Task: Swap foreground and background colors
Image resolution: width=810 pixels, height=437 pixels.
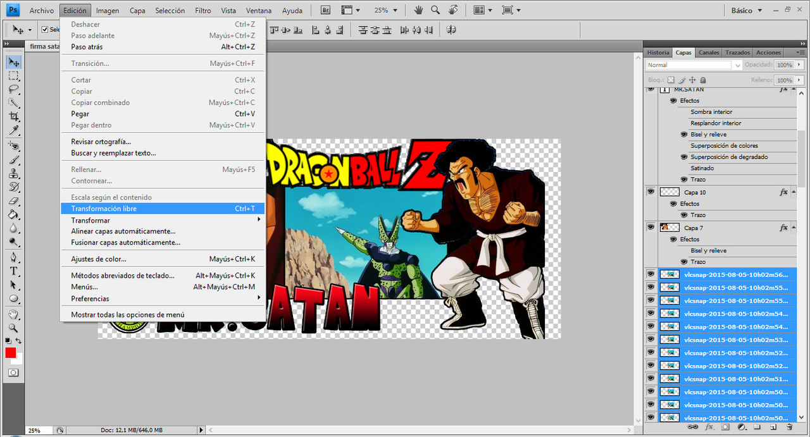Action: 19,342
